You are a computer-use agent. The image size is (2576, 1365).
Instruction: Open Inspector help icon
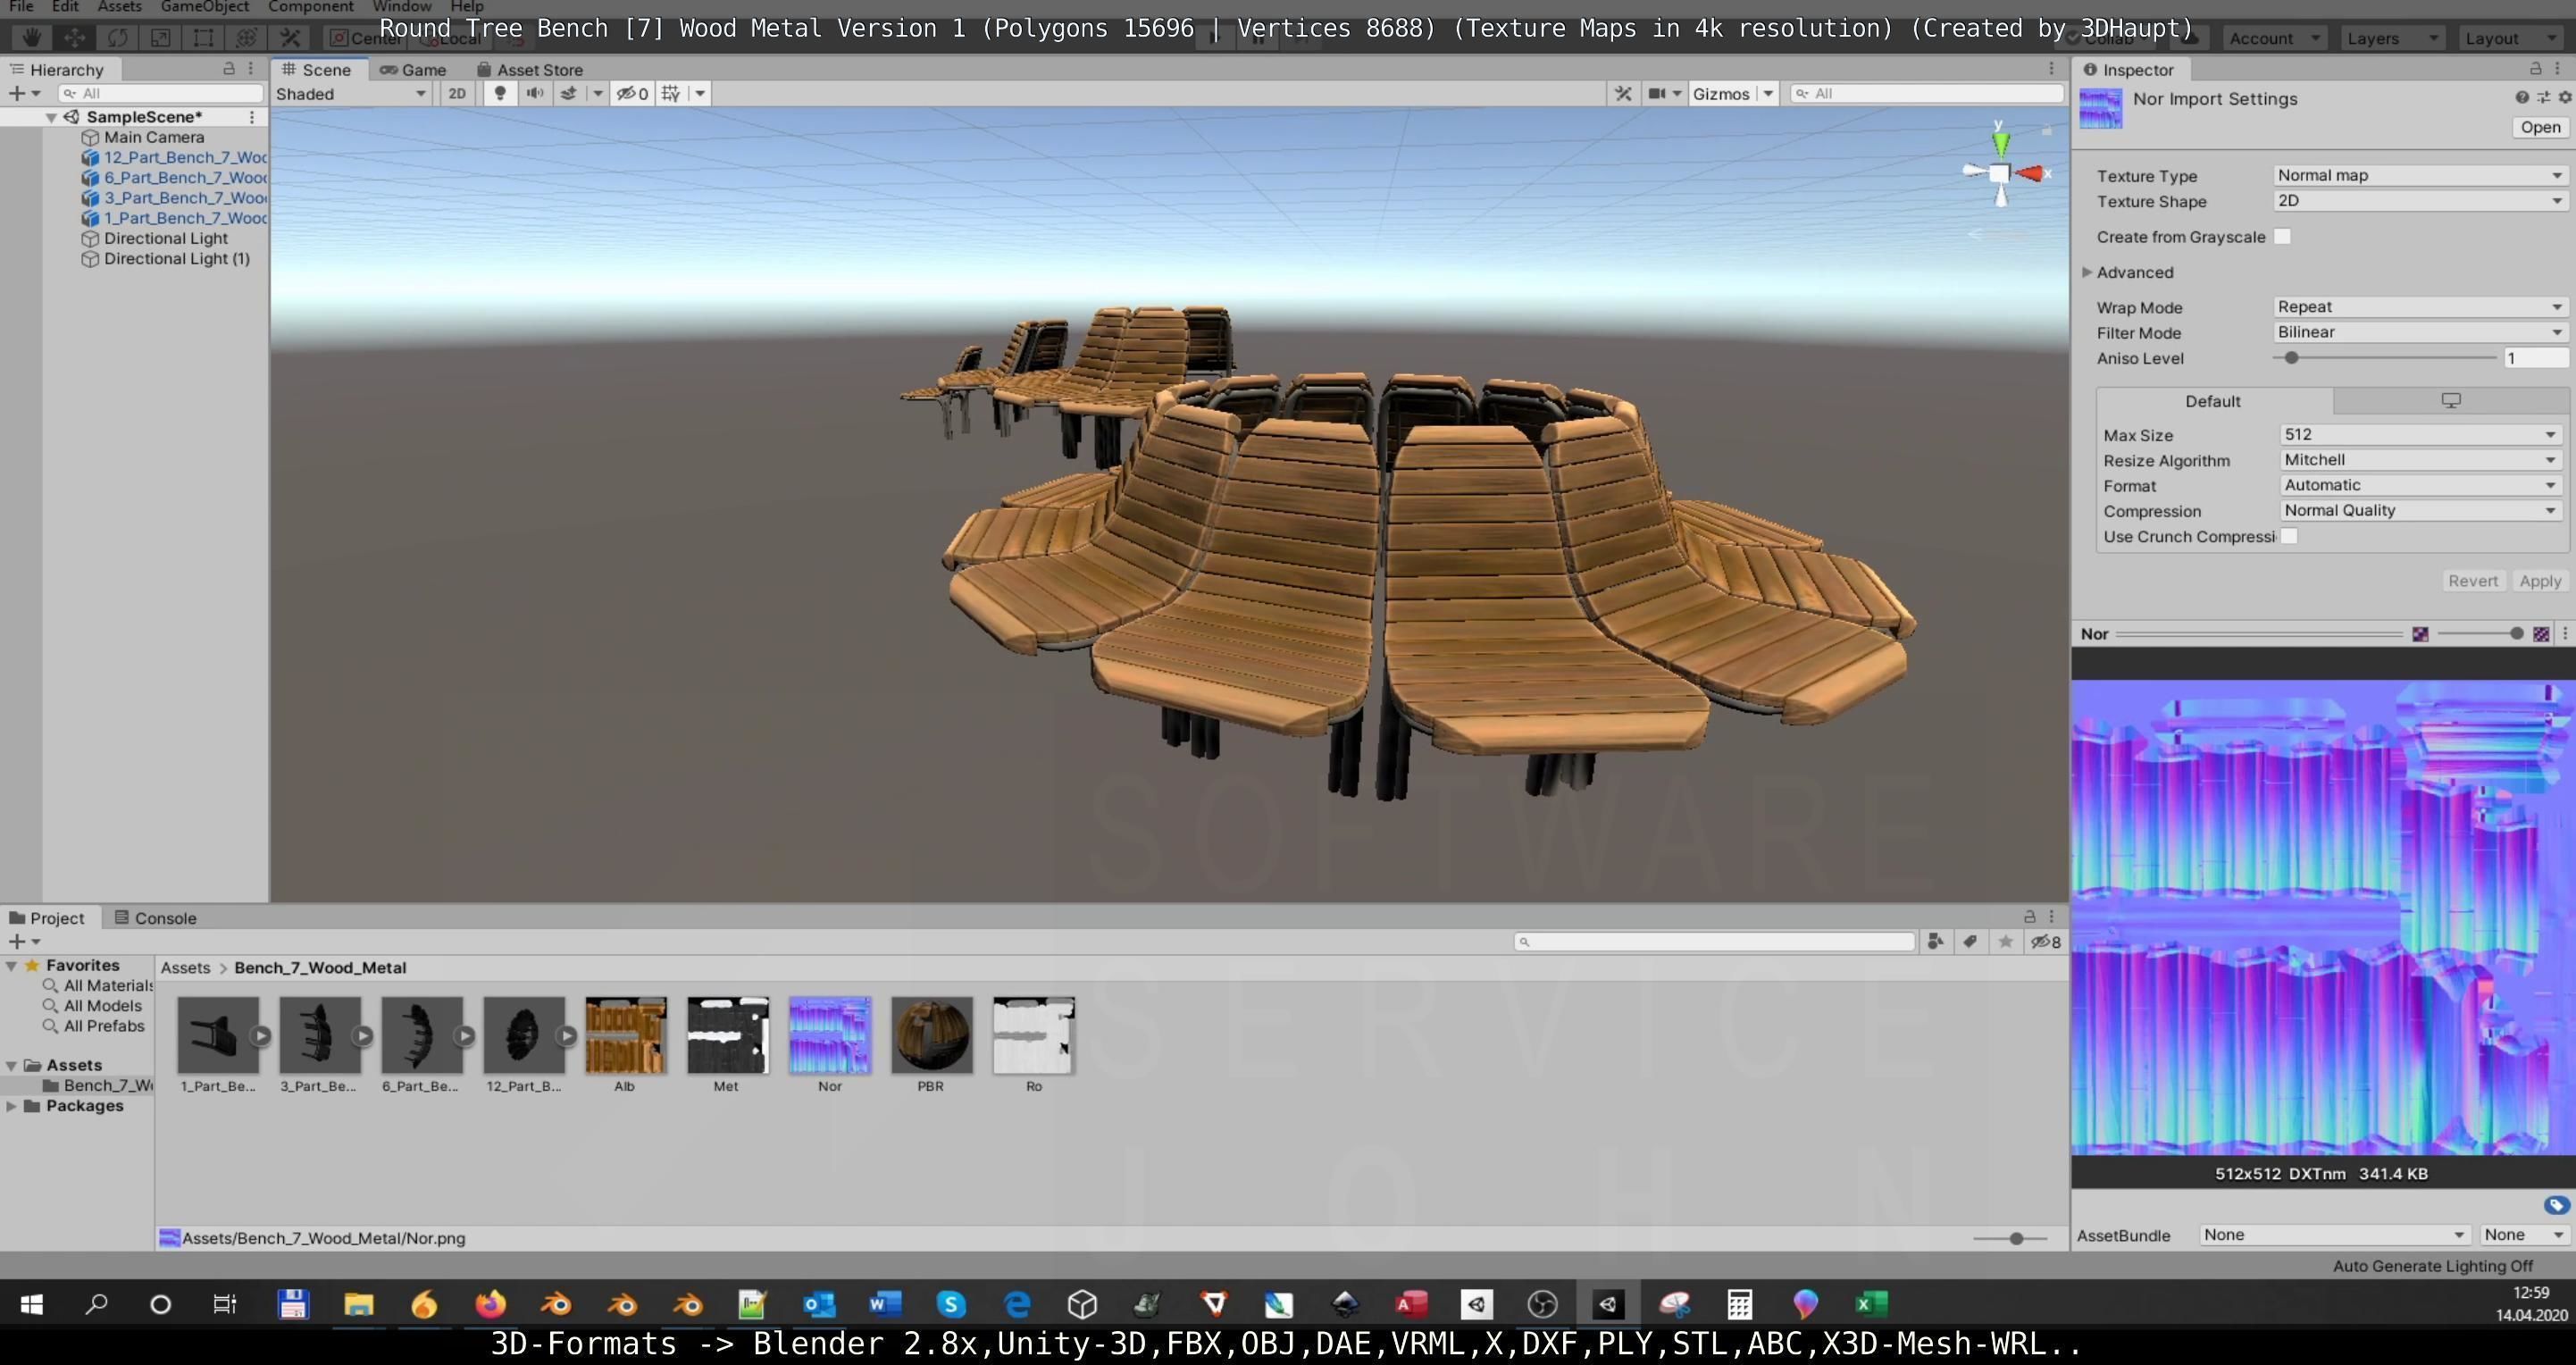pos(2521,97)
